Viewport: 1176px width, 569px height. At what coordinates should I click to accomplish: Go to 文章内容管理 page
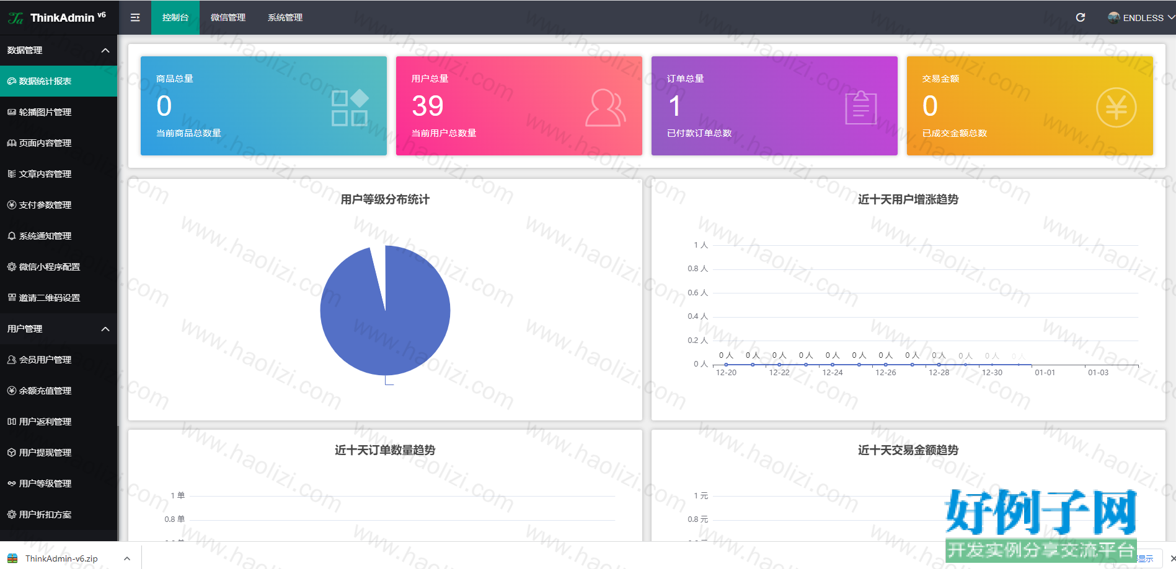tap(58, 174)
